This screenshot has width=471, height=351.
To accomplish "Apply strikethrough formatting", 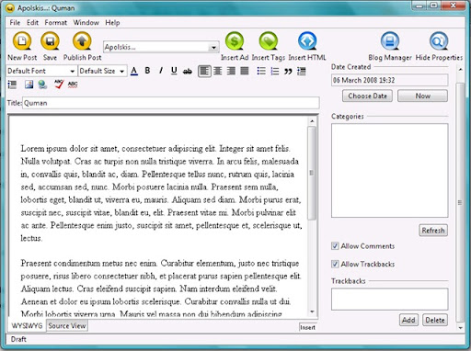I will [x=188, y=71].
